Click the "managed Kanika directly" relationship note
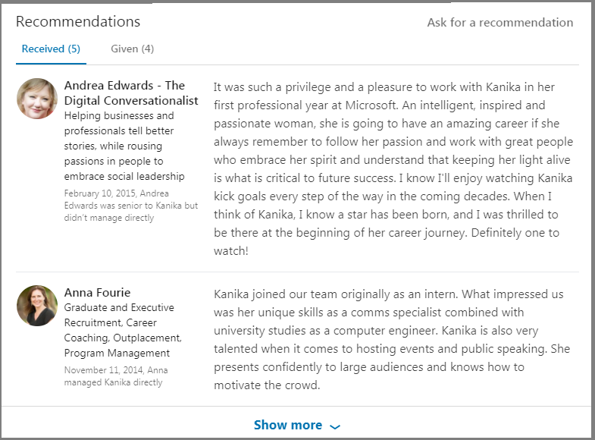Screen dimensions: 595x440 [x=114, y=382]
